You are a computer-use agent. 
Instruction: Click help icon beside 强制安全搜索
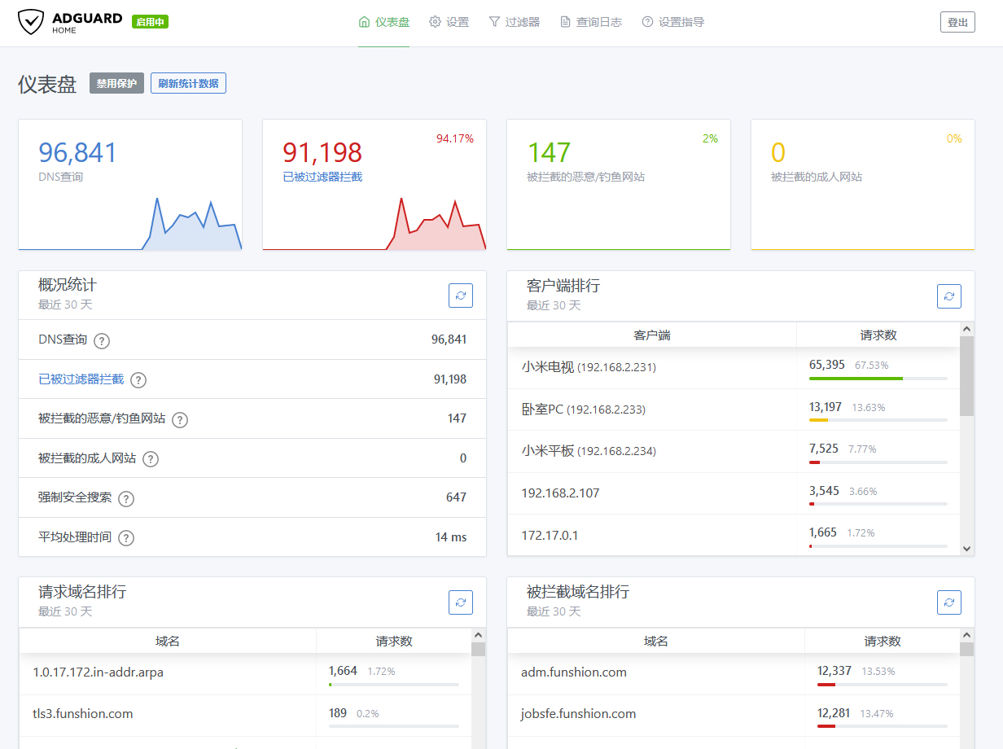(x=126, y=498)
